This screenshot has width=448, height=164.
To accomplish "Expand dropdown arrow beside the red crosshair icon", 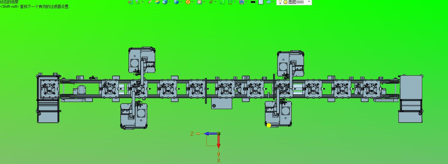I will pos(215,2).
